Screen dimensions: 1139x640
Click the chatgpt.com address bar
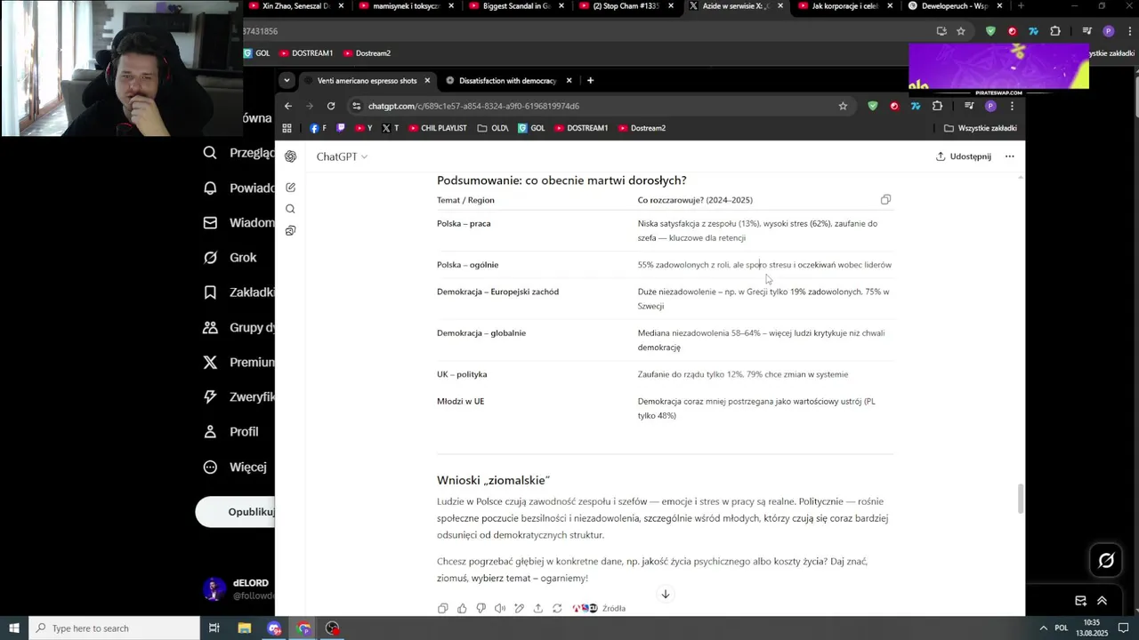[x=601, y=106]
